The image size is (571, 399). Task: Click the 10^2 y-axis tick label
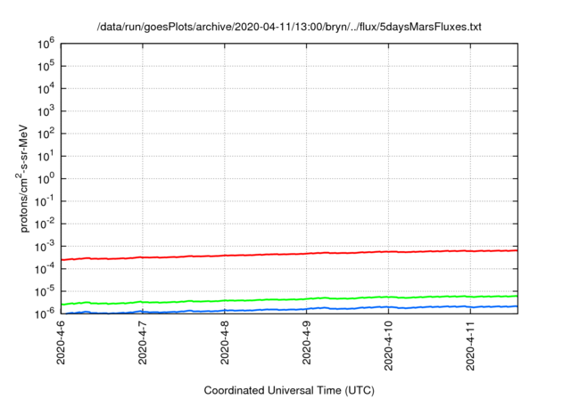[46, 134]
